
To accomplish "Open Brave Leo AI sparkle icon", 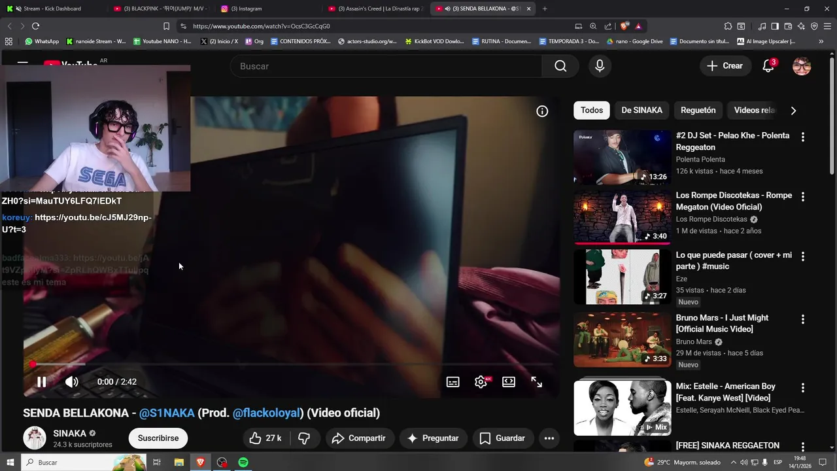I will tap(801, 26).
